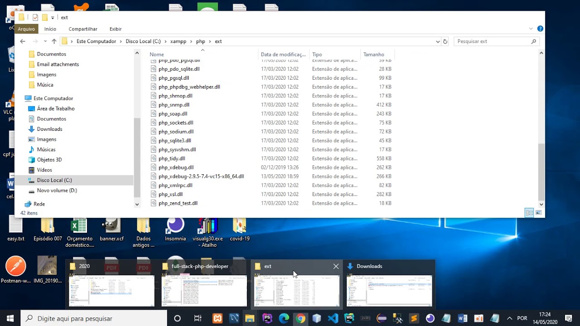Screen dimensions: 580x326
Task: Expand the chevron after php breadcrumb
Action: tap(210, 41)
